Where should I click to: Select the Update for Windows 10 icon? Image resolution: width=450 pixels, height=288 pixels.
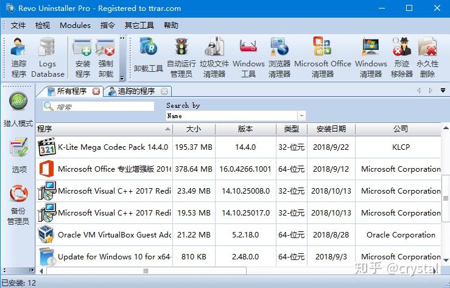[47, 256]
